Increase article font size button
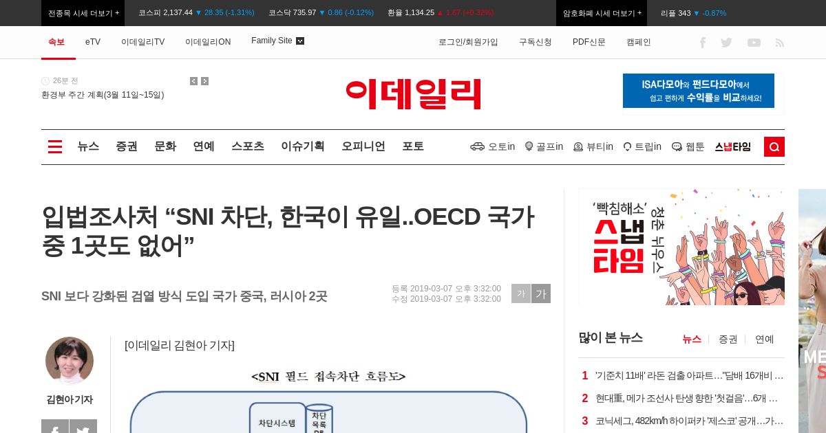 [x=541, y=293]
